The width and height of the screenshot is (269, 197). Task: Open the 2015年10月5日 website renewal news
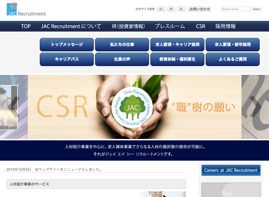click(x=54, y=169)
